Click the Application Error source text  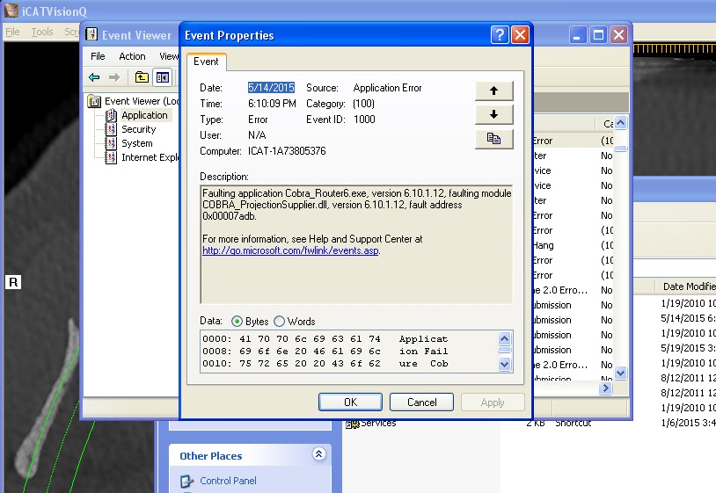[x=387, y=88]
